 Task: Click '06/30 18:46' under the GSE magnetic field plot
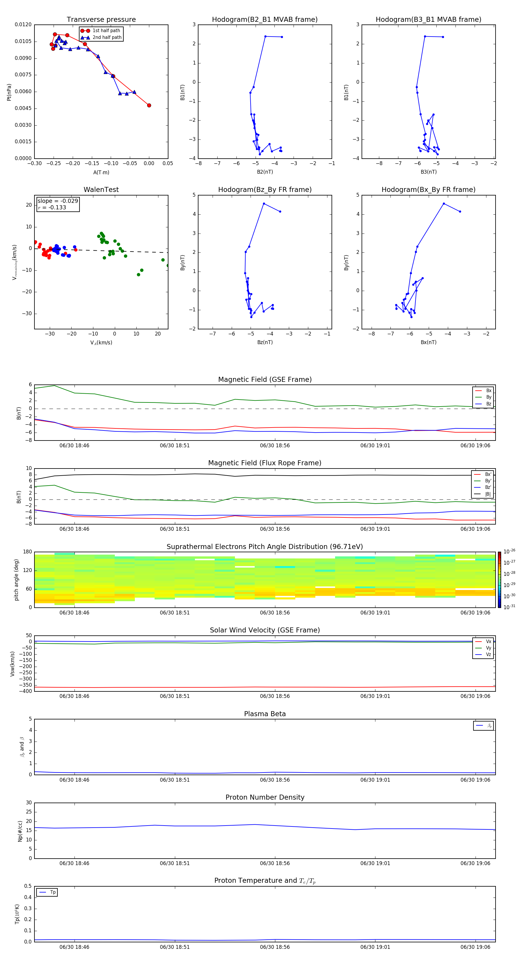click(x=74, y=446)
